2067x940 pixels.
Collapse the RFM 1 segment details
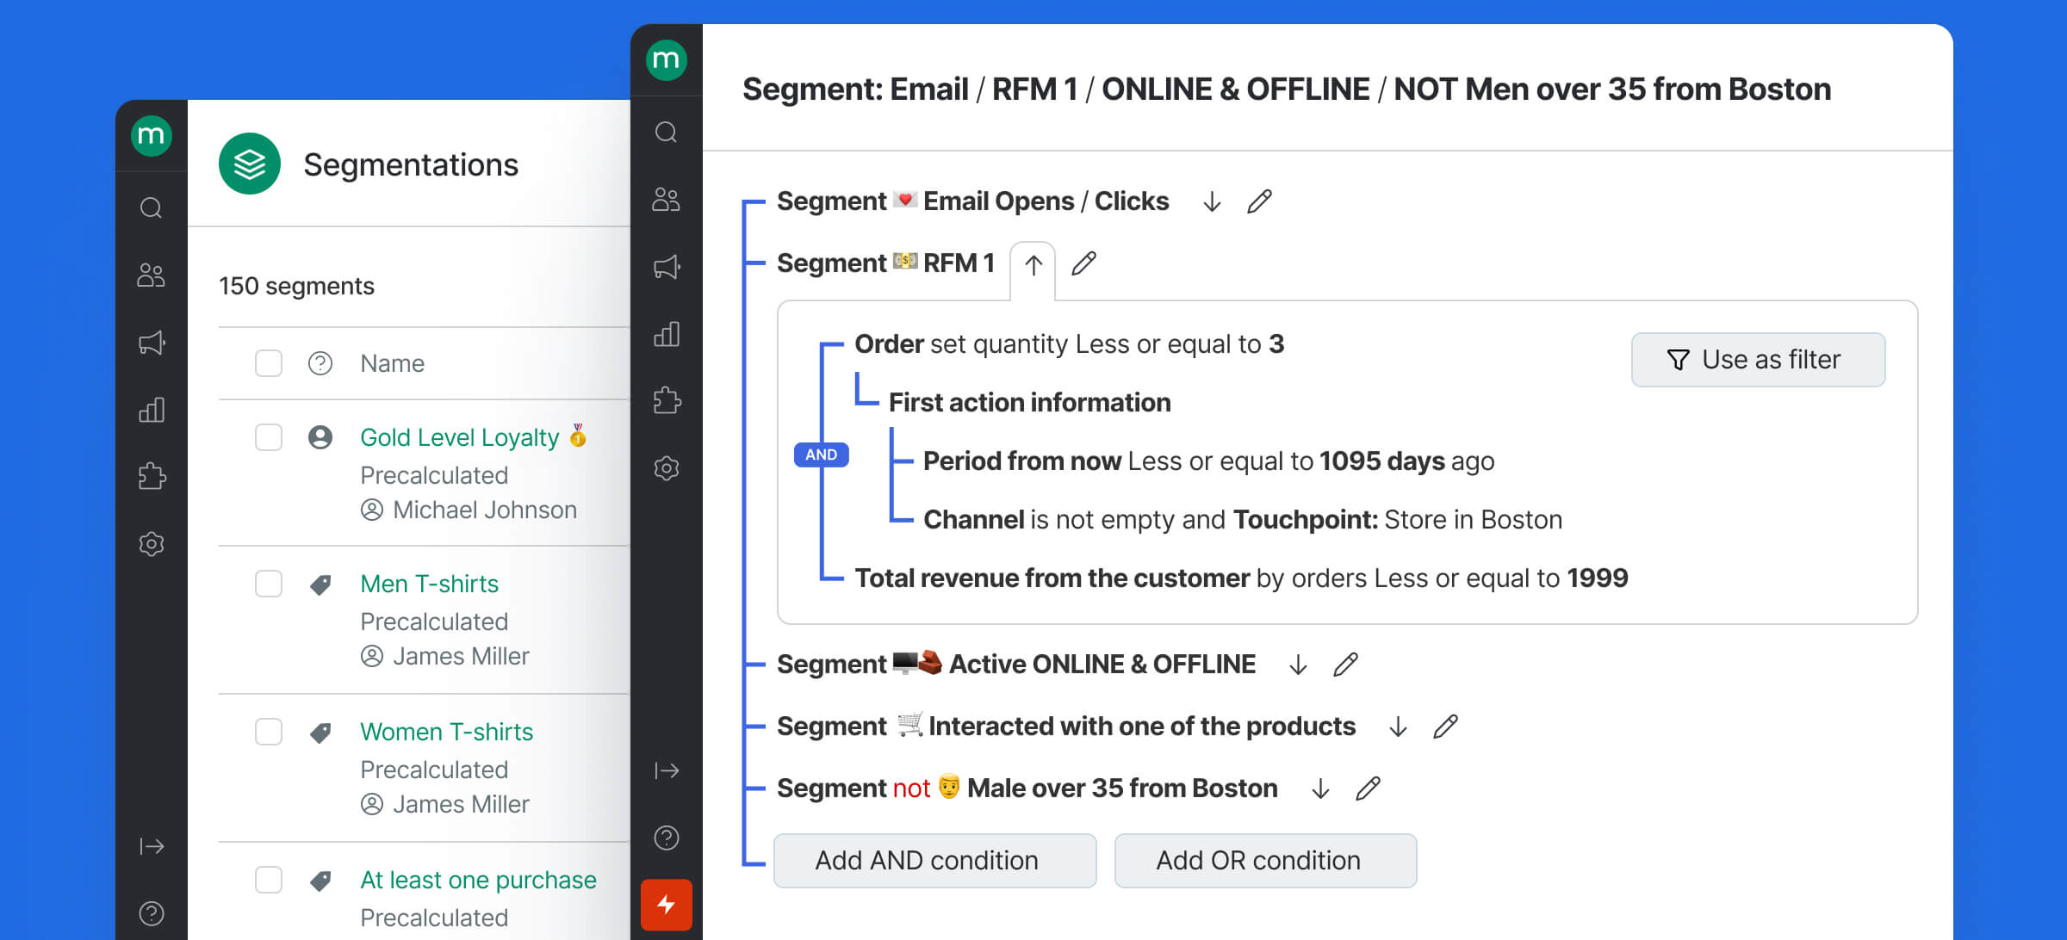pyautogui.click(x=1033, y=265)
